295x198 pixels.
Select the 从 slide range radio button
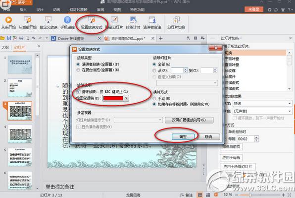[154, 70]
